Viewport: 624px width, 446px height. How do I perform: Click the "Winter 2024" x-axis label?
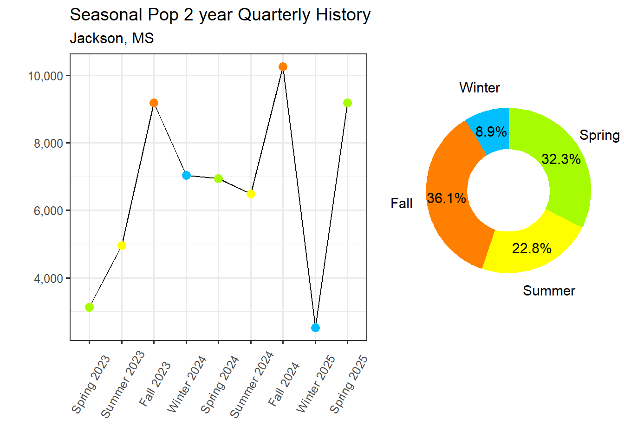pyautogui.click(x=187, y=384)
